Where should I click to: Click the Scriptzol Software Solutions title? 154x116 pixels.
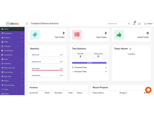tap(45, 24)
